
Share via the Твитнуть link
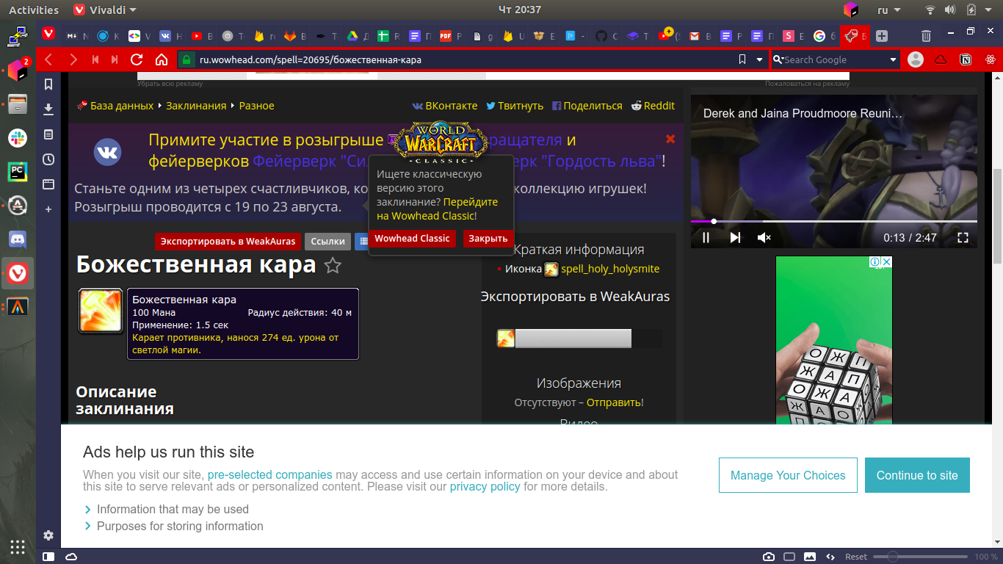click(515, 106)
